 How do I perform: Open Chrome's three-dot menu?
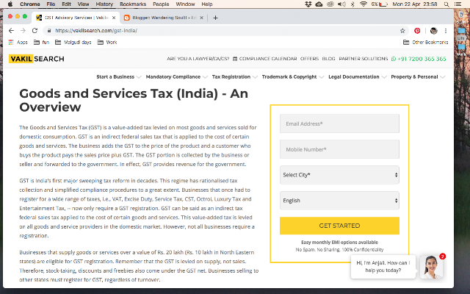446,31
